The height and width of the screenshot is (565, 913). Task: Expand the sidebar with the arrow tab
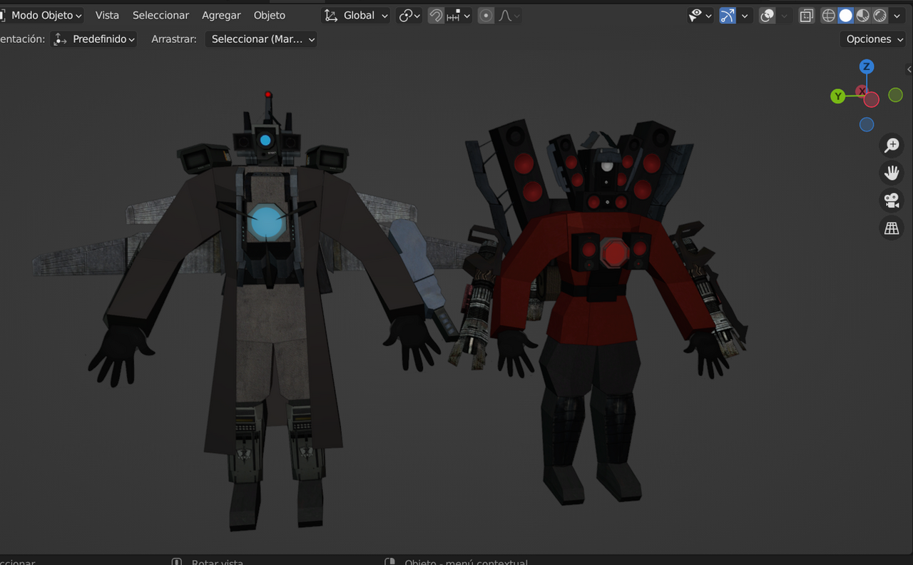[x=909, y=69]
